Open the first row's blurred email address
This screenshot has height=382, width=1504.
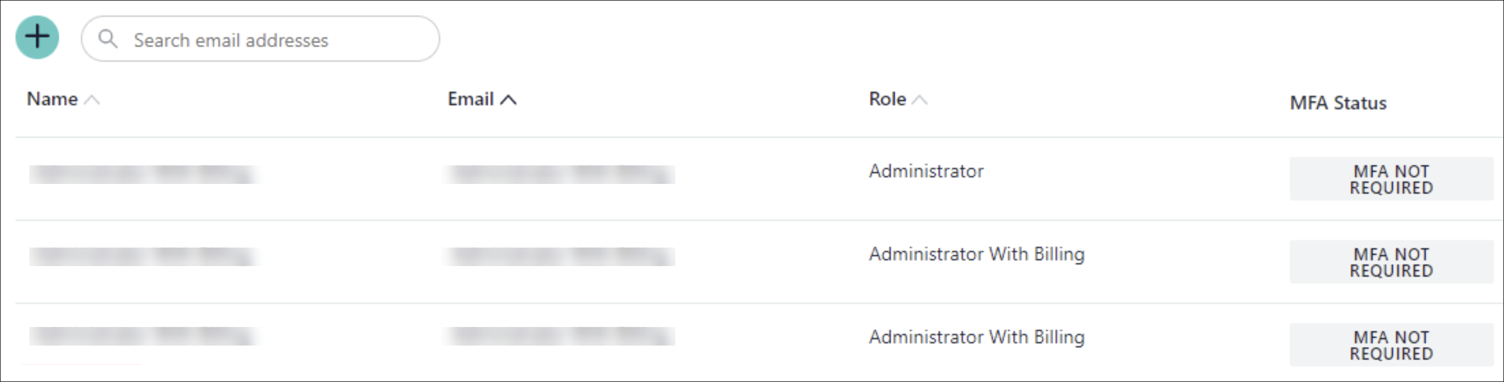coord(559,174)
